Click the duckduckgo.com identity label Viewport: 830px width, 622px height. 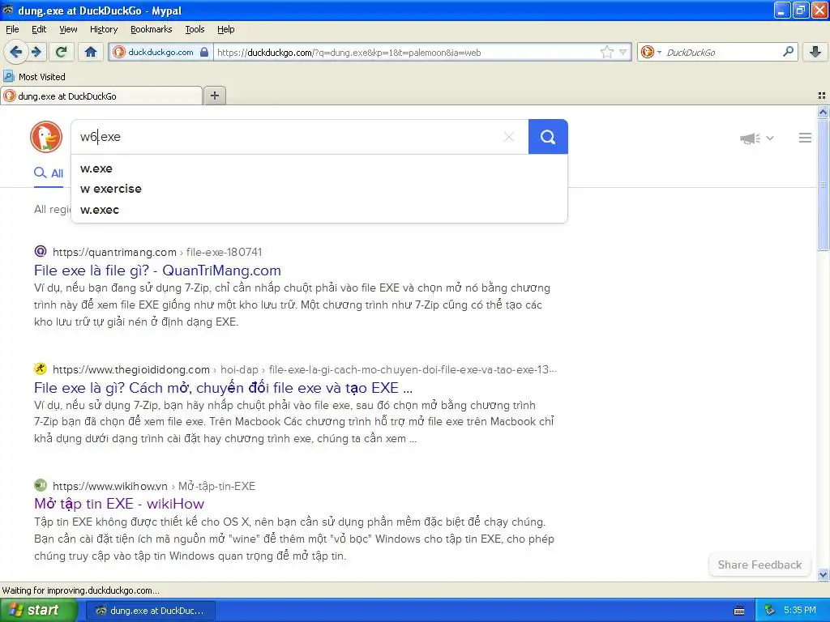[x=160, y=53]
